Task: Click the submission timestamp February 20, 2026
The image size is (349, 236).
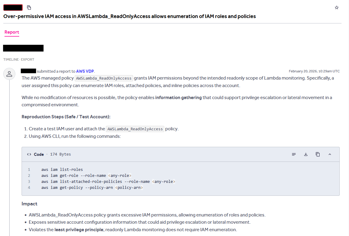Action: coord(314,71)
